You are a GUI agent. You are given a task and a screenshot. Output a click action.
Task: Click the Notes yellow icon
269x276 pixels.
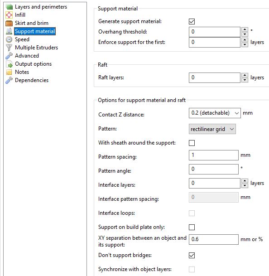pyautogui.click(x=9, y=72)
